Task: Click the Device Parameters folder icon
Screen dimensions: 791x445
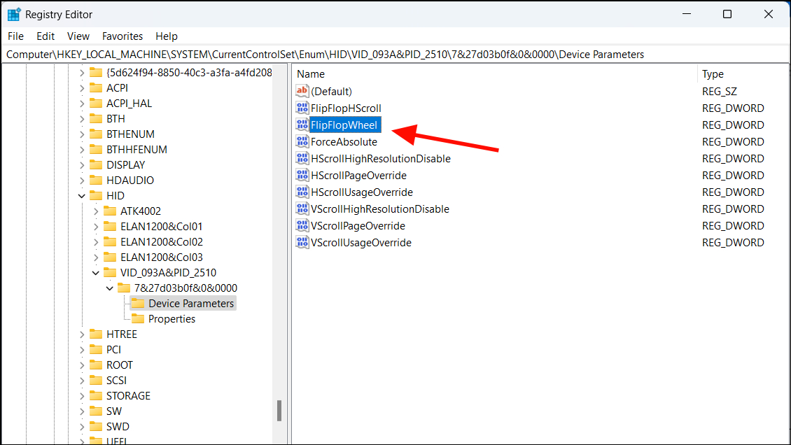Action: (137, 303)
